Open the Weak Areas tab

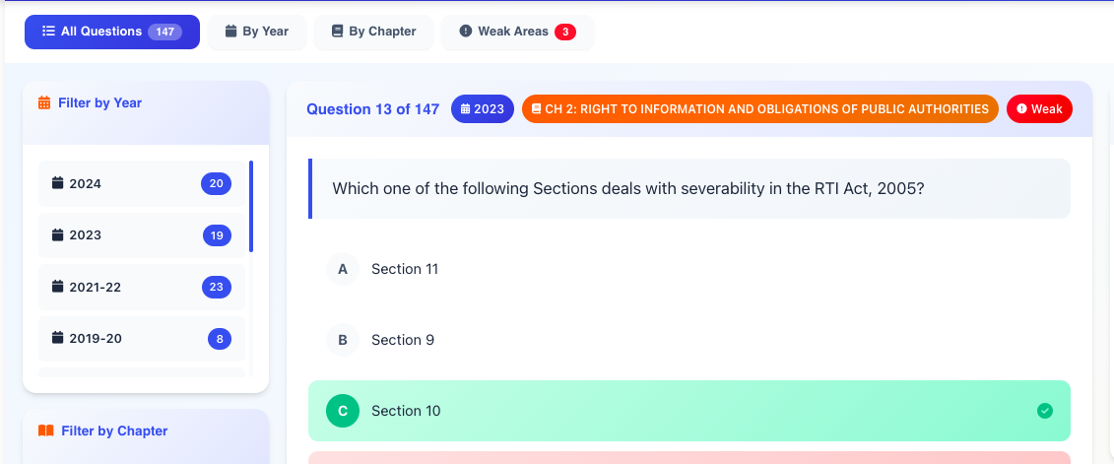pos(517,32)
